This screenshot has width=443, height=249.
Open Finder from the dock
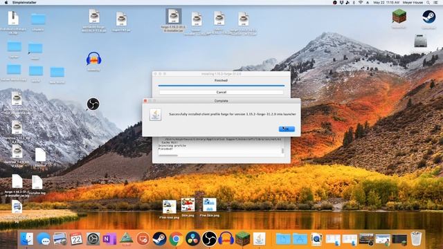(27, 239)
